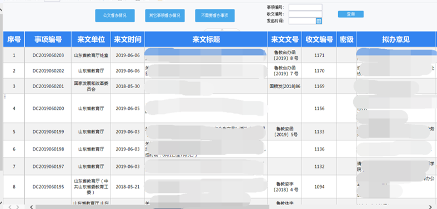Click receipt number 1094 cell
Image resolution: width=437 pixels, height=209 pixels.
point(319,187)
